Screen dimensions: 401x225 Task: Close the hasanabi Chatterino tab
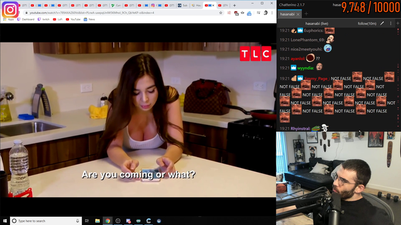298,14
